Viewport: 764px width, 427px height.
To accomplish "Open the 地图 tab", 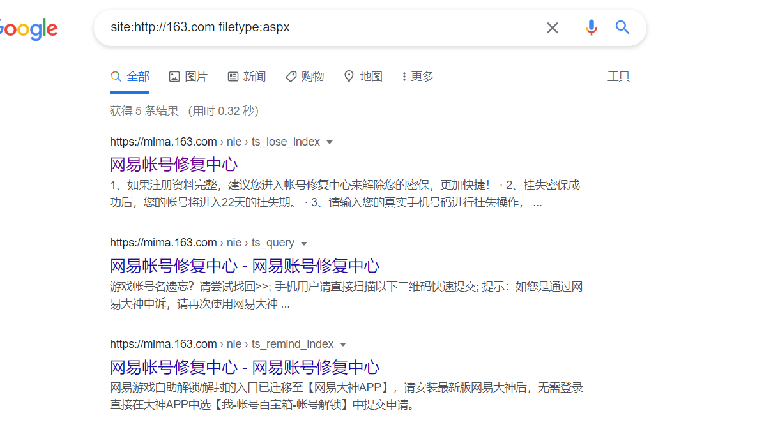I will tap(363, 77).
